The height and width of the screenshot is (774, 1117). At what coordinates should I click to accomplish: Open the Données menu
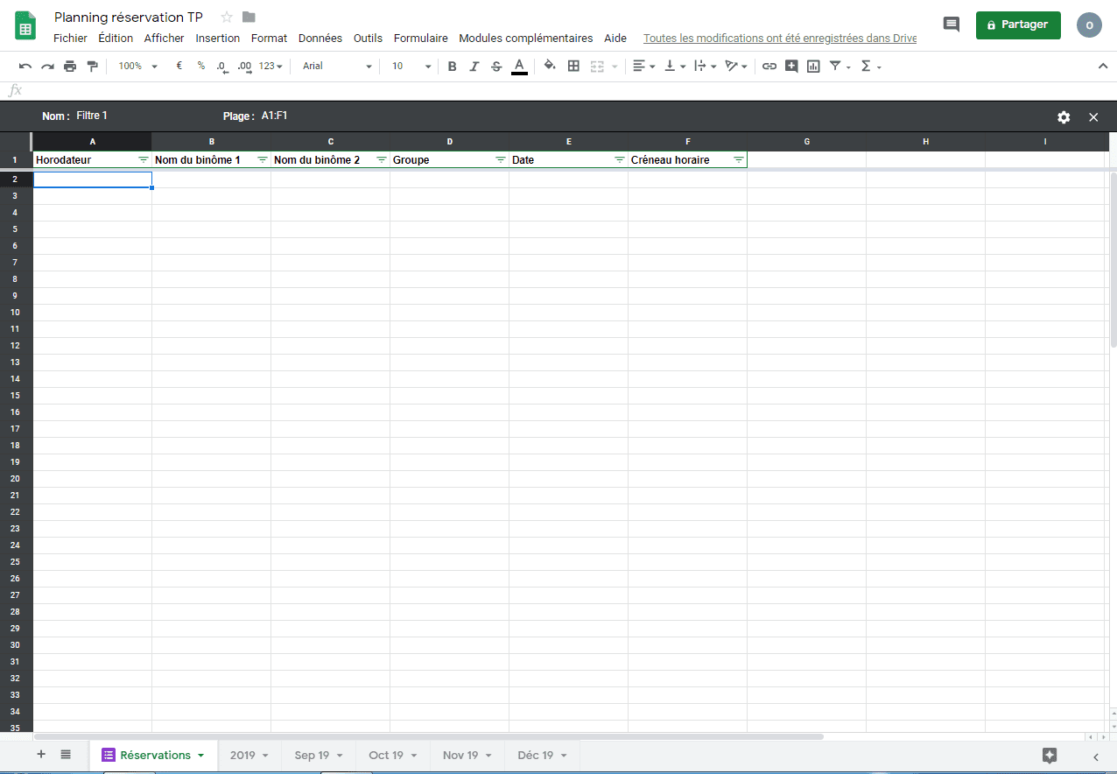point(320,39)
